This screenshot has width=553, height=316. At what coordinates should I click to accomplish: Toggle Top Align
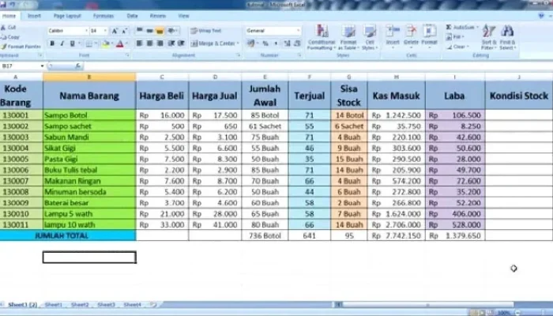140,31
